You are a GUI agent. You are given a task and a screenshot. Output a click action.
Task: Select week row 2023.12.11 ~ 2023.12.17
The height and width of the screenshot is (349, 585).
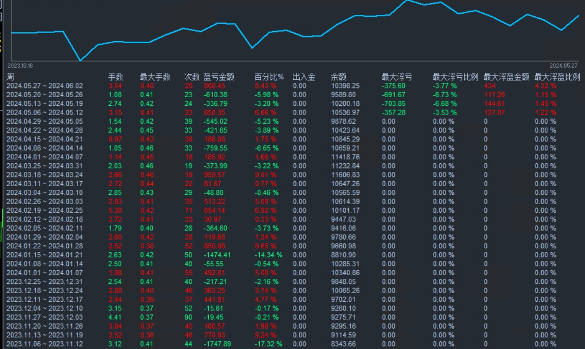click(292, 300)
